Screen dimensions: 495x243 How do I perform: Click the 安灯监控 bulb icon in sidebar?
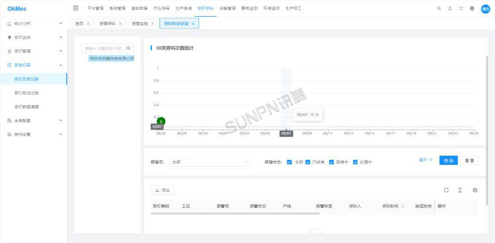click(x=9, y=37)
